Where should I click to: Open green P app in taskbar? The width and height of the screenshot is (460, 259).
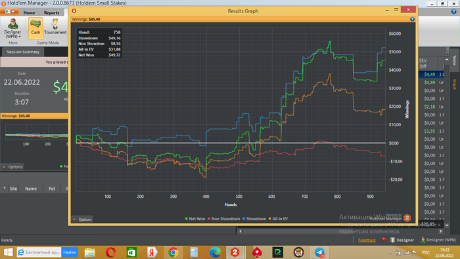(x=277, y=252)
